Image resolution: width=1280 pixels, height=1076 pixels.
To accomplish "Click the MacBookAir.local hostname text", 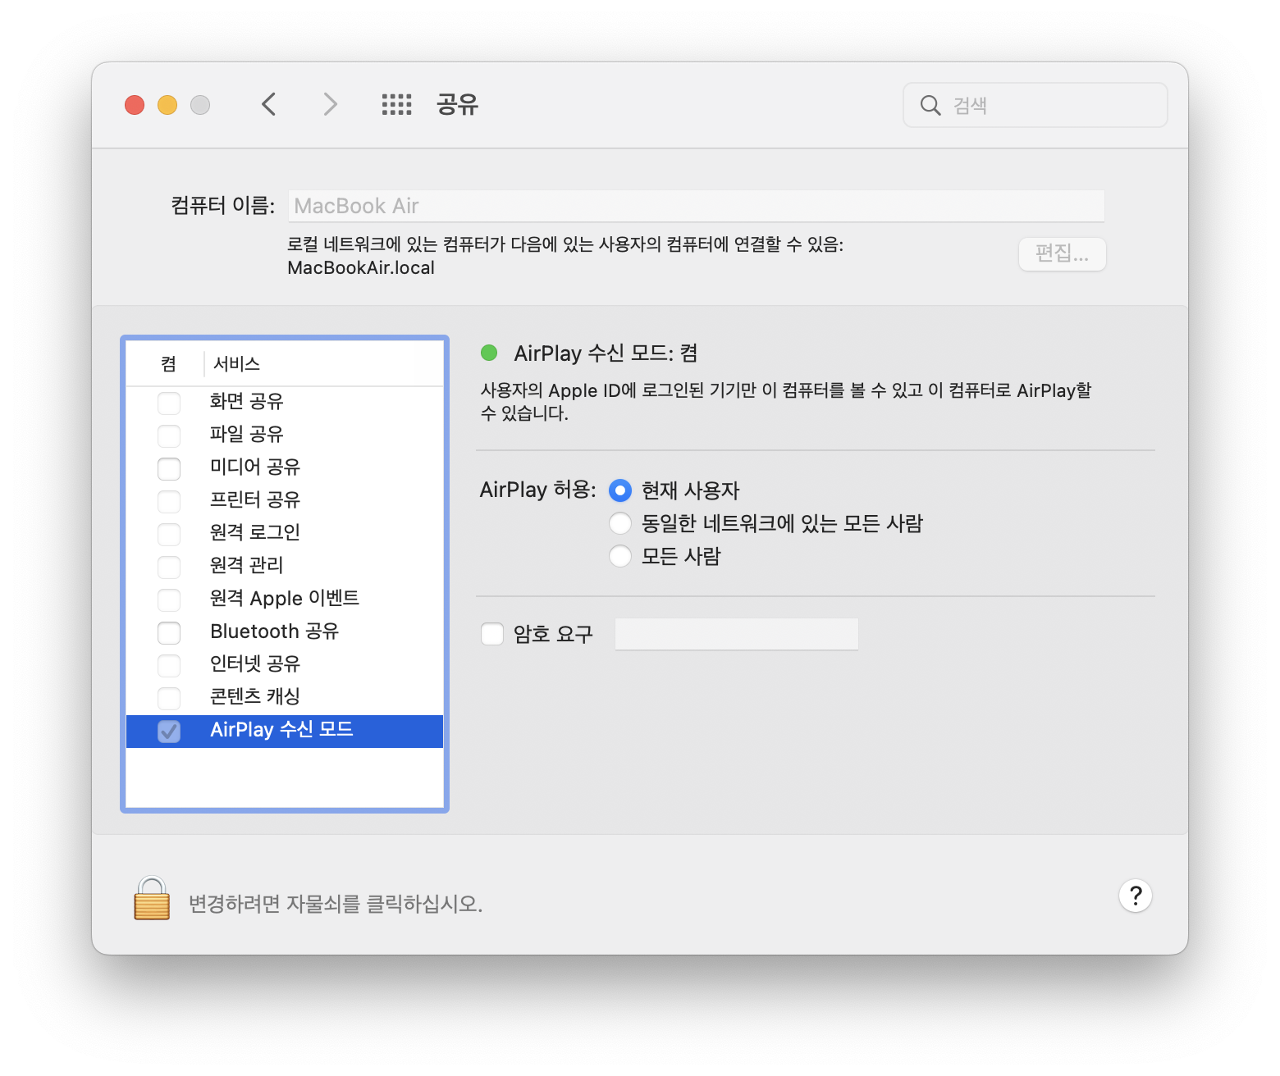I will click(361, 268).
